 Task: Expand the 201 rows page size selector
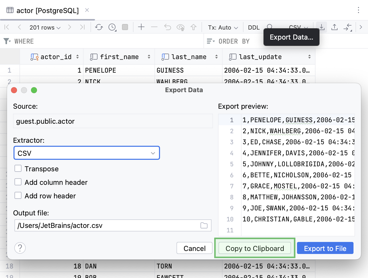45,28
